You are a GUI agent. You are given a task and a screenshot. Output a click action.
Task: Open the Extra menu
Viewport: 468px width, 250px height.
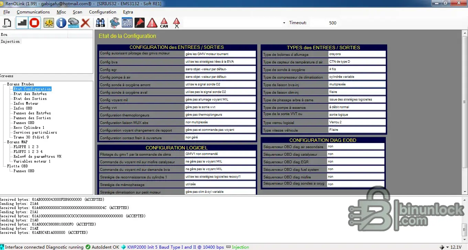coord(128,12)
